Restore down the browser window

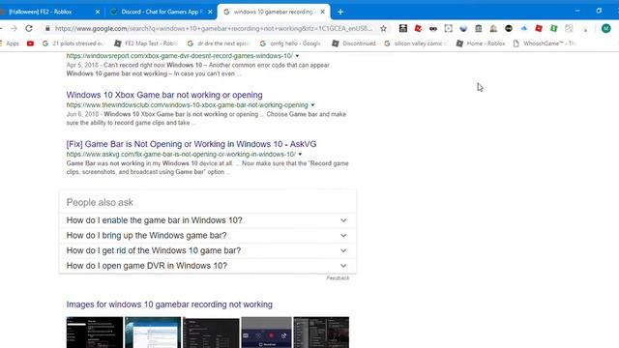[x=599, y=11]
